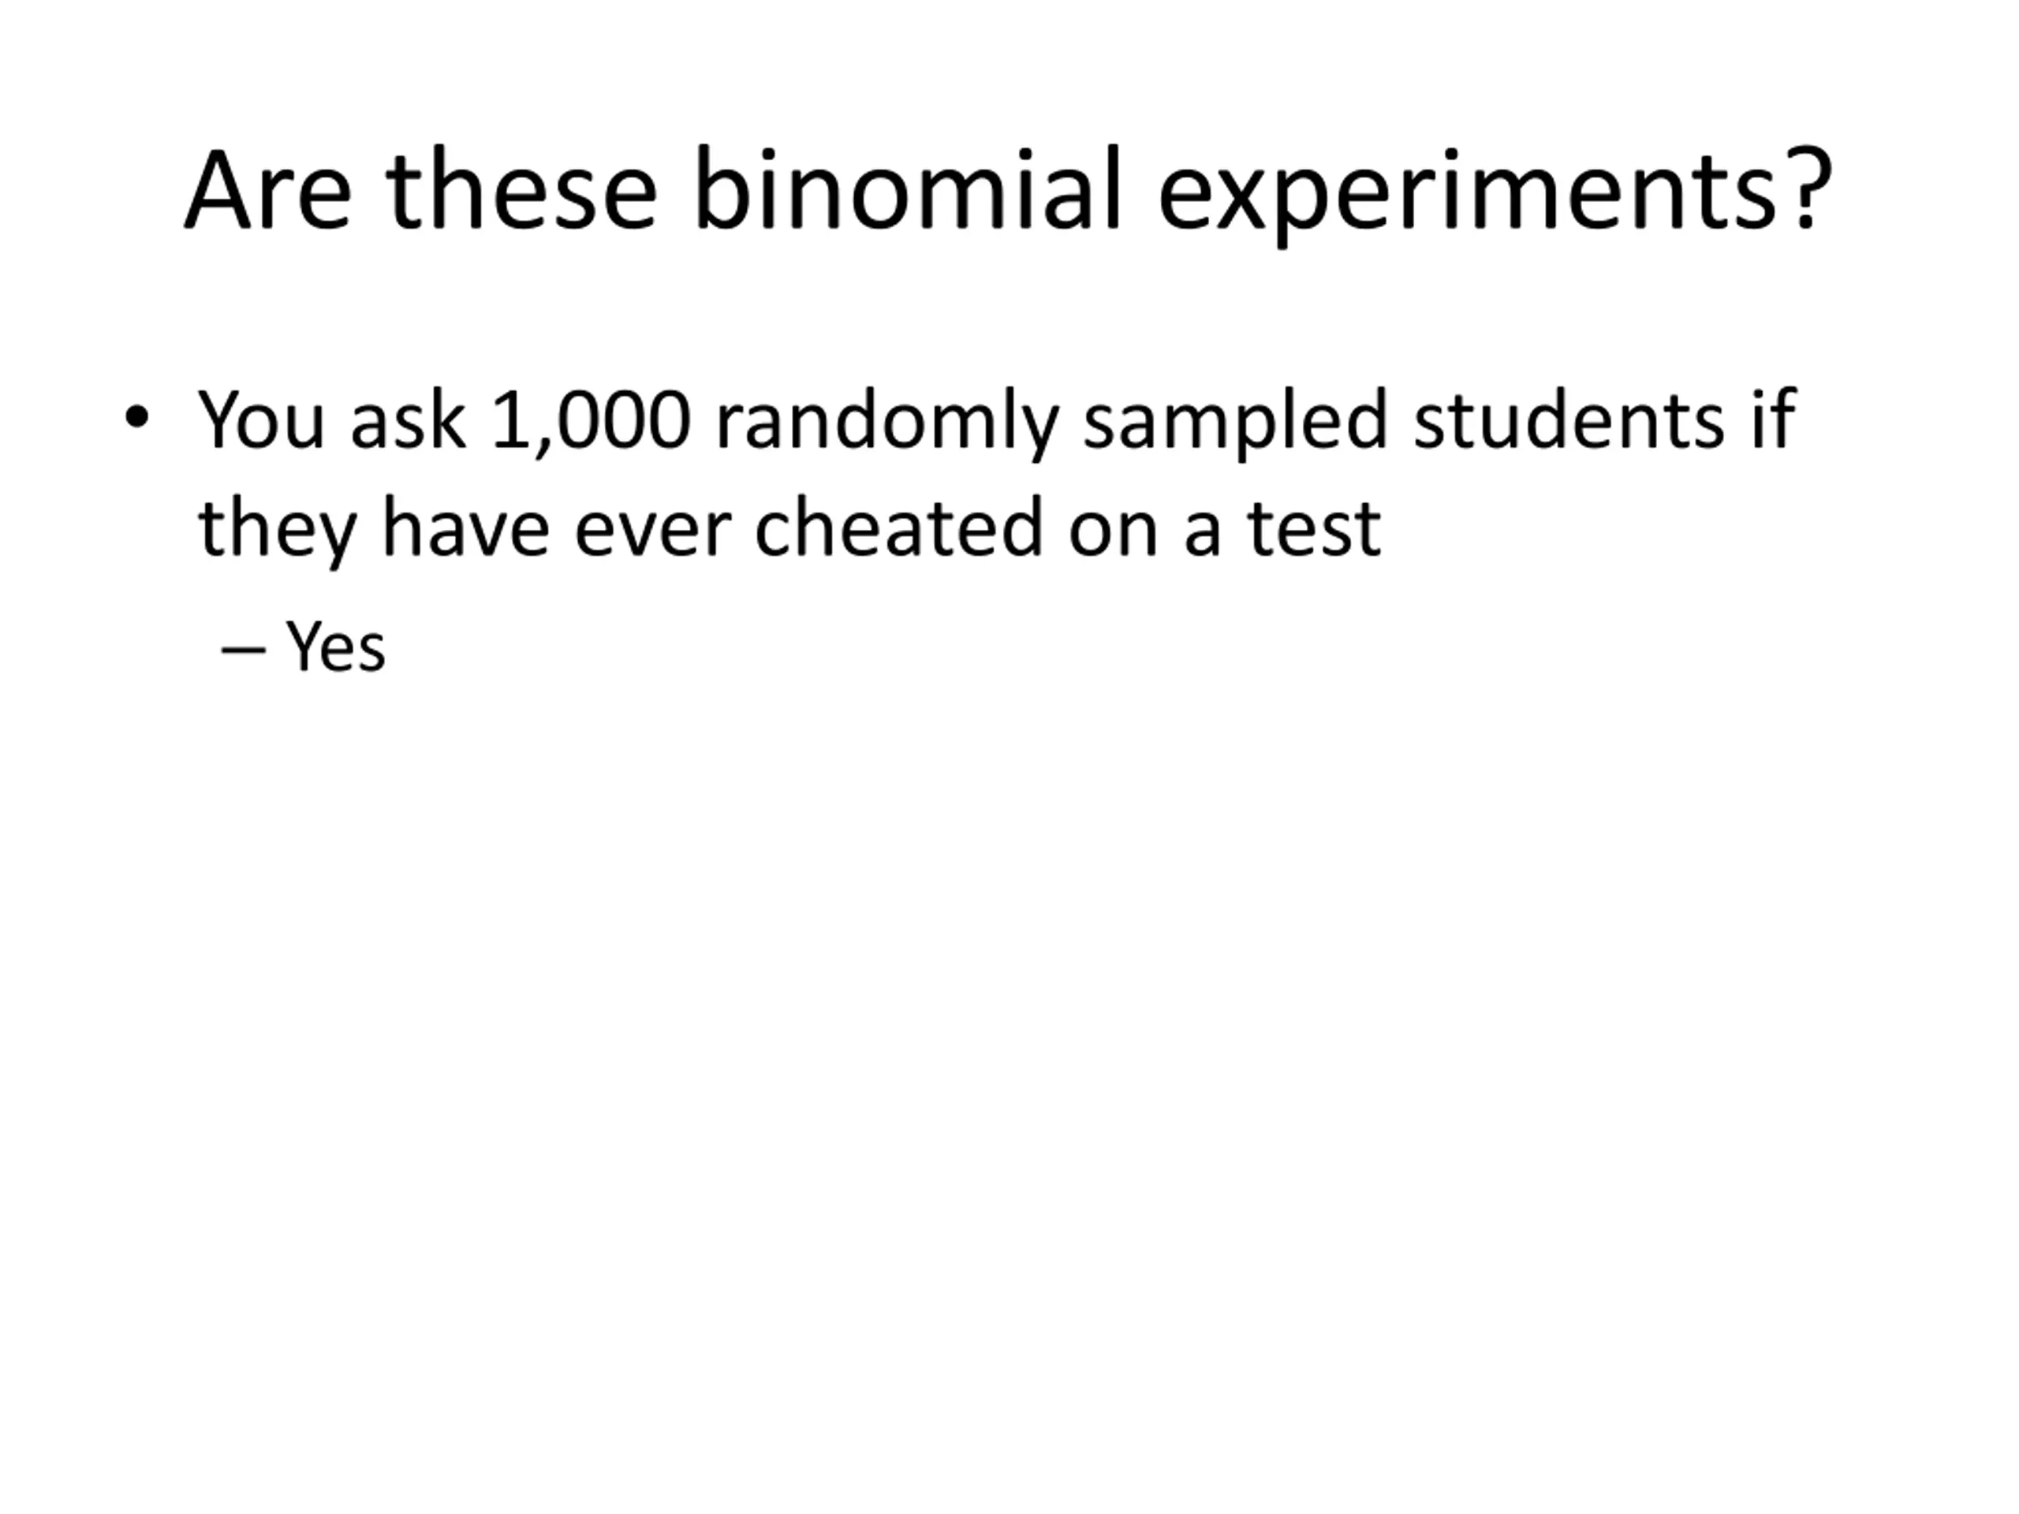
Task: Click the word "ever" in the bullet
Action: pos(652,529)
